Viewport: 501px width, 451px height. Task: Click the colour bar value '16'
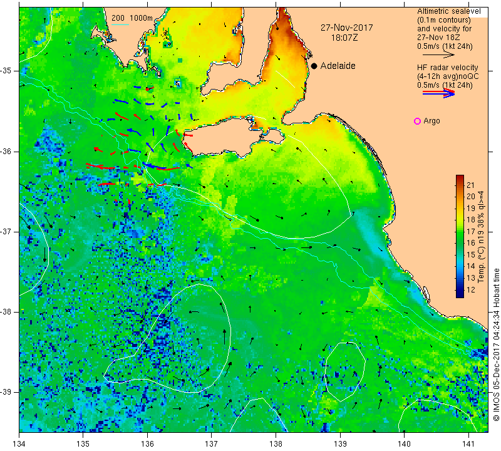pyautogui.click(x=471, y=243)
